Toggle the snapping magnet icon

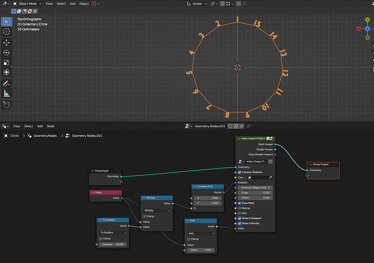[x=222, y=4]
